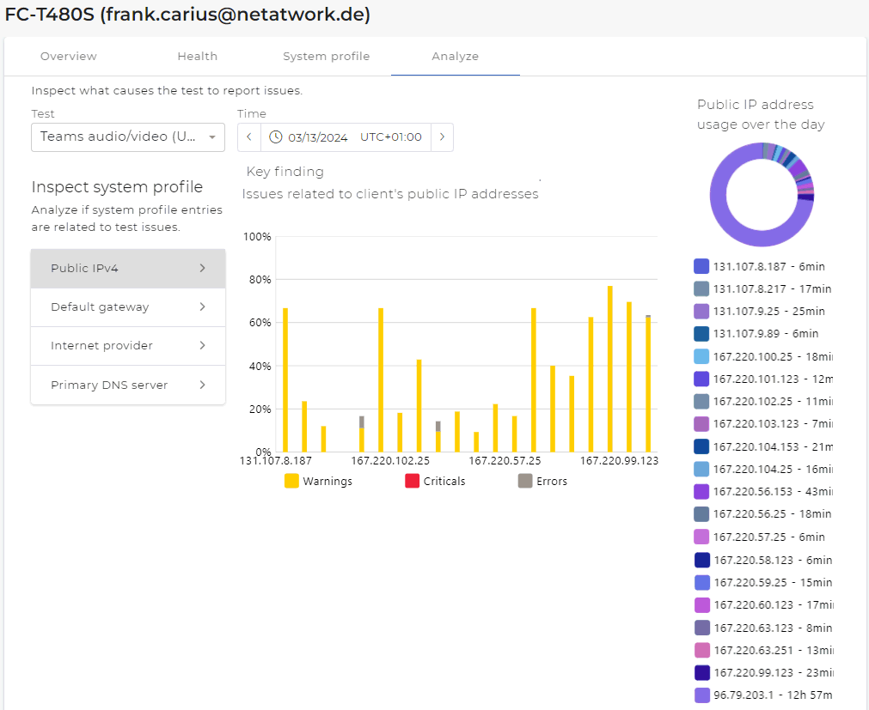869x710 pixels.
Task: Click x-axis label 167.220.99.123
Action: (619, 460)
